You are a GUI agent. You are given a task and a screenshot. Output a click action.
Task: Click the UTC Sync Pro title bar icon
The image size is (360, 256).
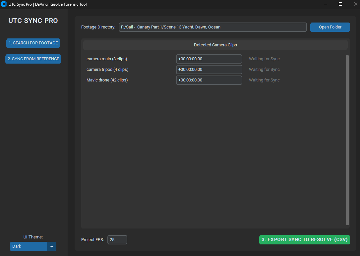4,4
